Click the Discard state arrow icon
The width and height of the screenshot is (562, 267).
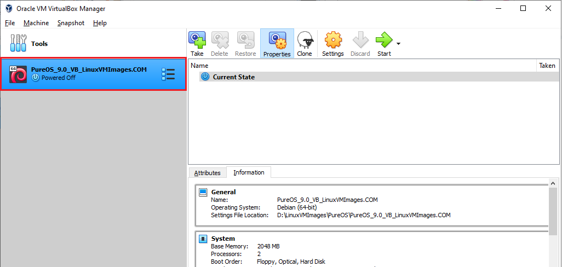tap(360, 40)
